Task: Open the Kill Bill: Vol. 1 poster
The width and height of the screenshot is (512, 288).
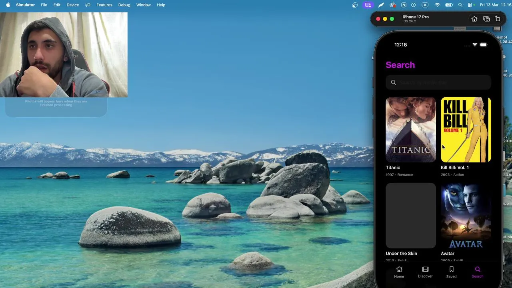Action: pos(466,130)
